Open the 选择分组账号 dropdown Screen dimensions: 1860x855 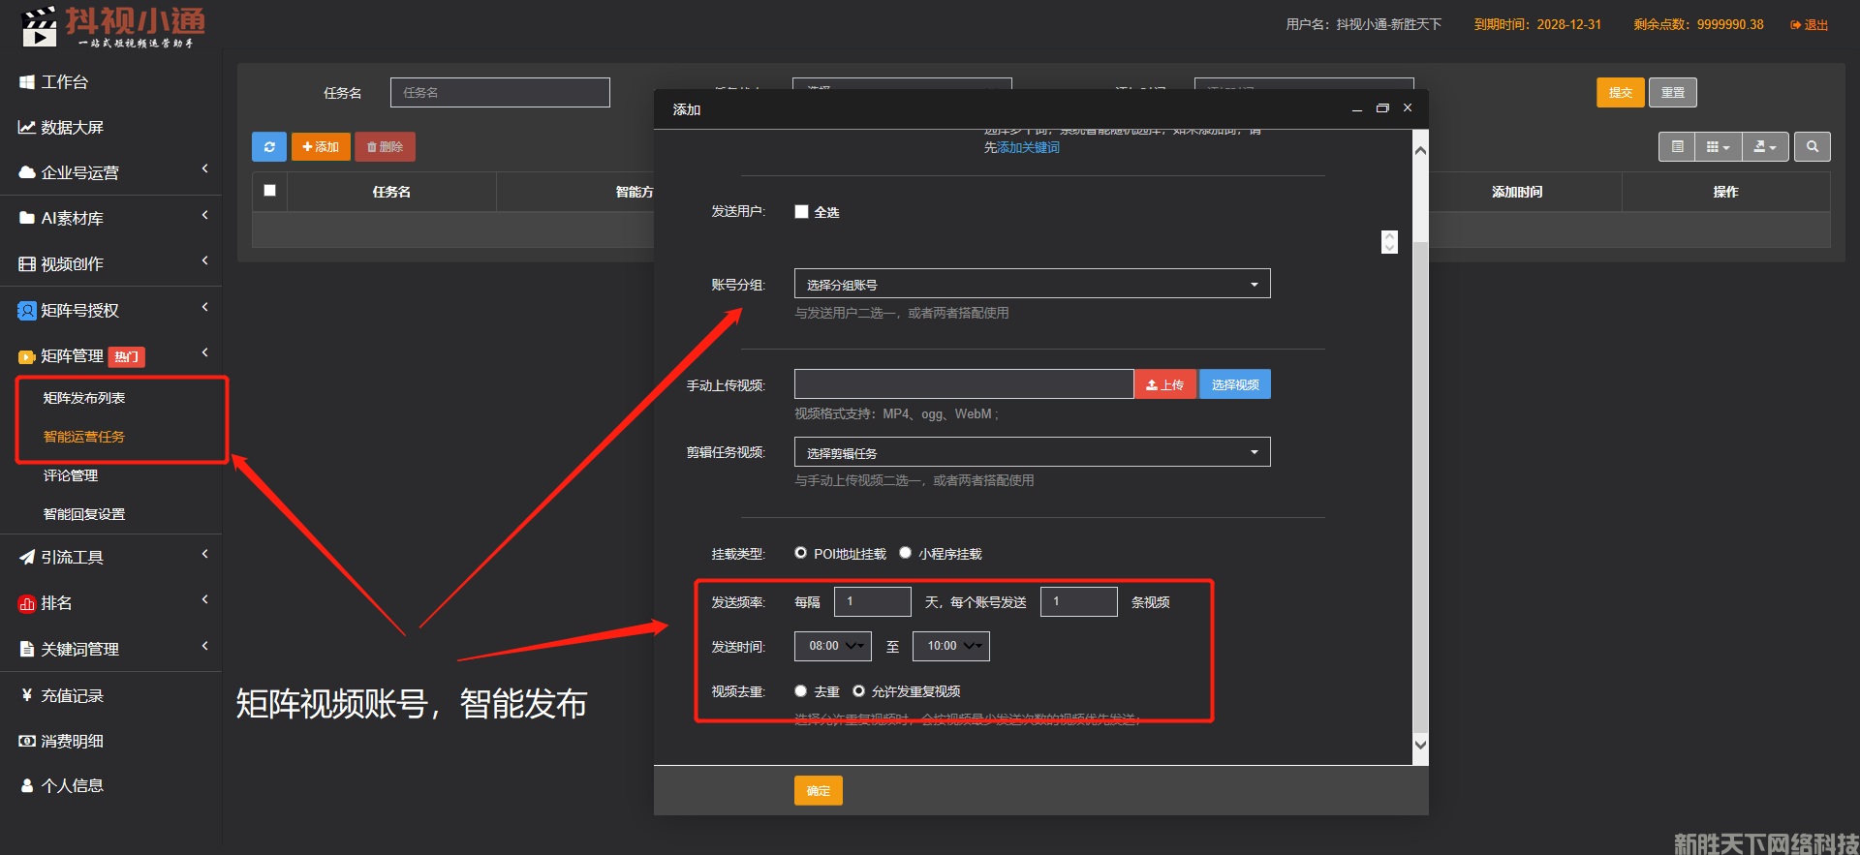click(x=1032, y=285)
